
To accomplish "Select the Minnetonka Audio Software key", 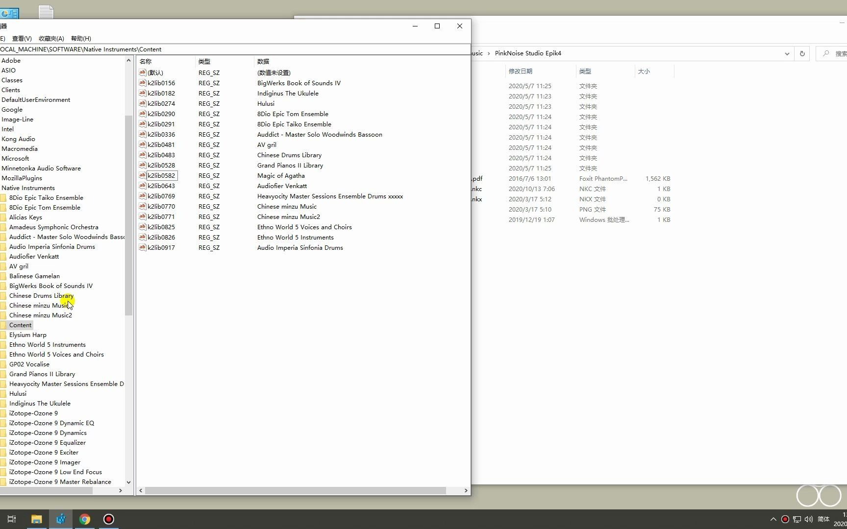I will (x=41, y=168).
